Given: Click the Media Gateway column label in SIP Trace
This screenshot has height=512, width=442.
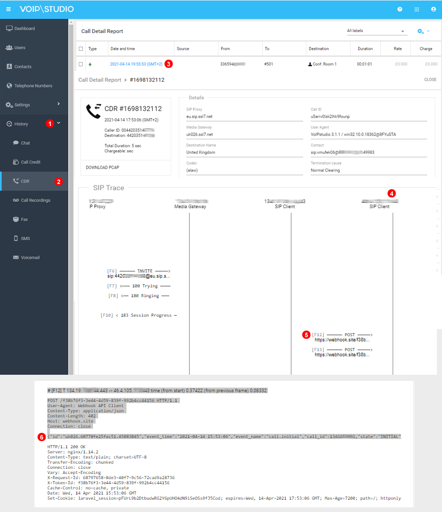Looking at the screenshot, I should [190, 207].
